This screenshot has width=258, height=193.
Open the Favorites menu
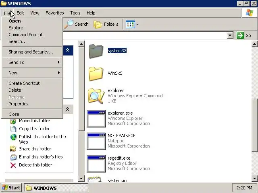tap(55, 13)
